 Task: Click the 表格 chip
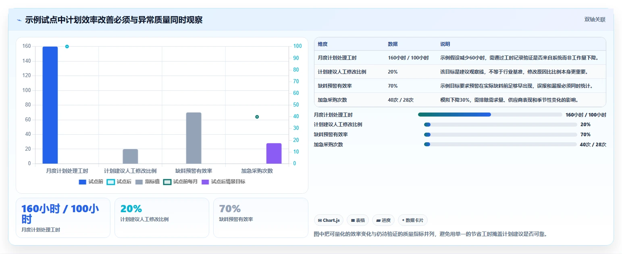click(x=358, y=220)
